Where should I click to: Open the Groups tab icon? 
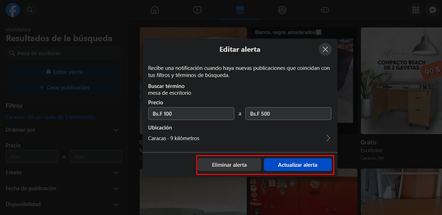[282, 10]
